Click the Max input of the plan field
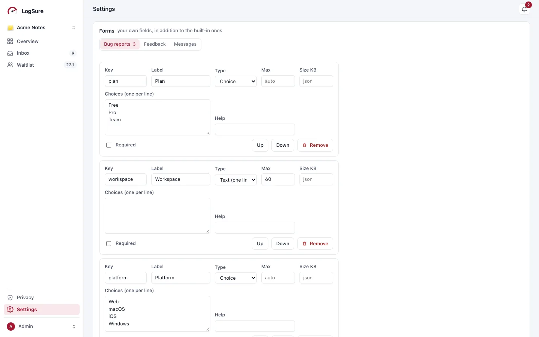Image resolution: width=539 pixels, height=337 pixels. [278, 81]
